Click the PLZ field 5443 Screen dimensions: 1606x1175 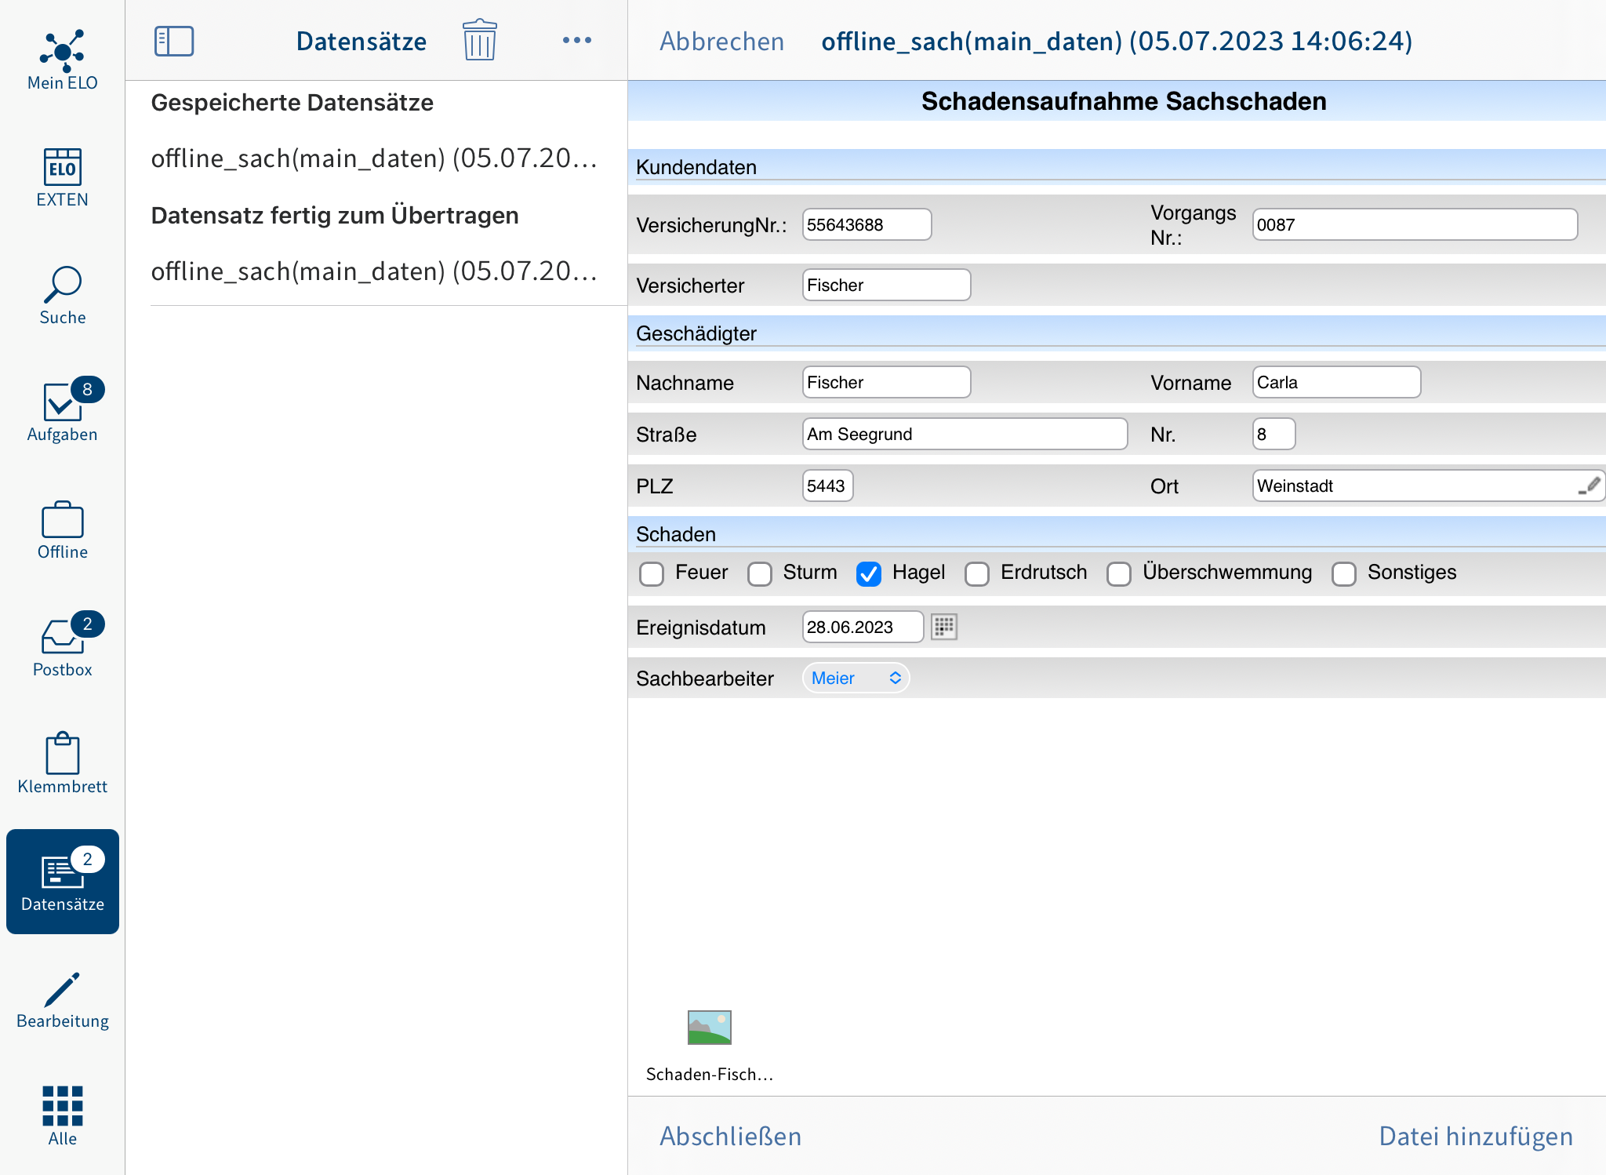pyautogui.click(x=827, y=486)
